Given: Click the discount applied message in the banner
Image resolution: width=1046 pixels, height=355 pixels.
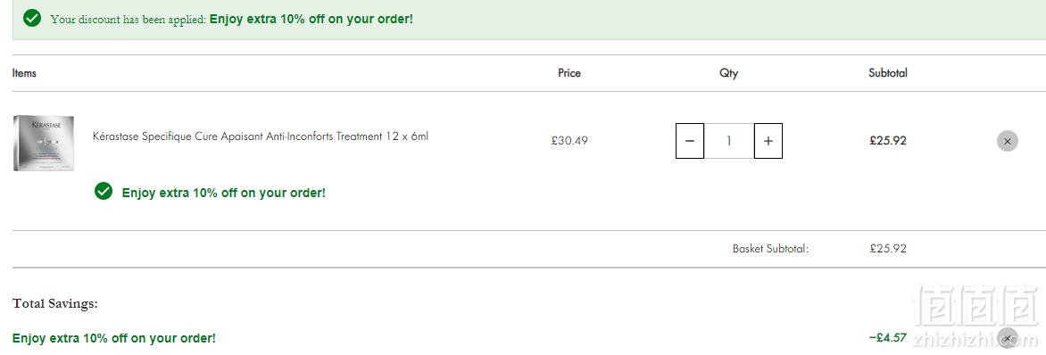Looking at the screenshot, I should pos(231,19).
